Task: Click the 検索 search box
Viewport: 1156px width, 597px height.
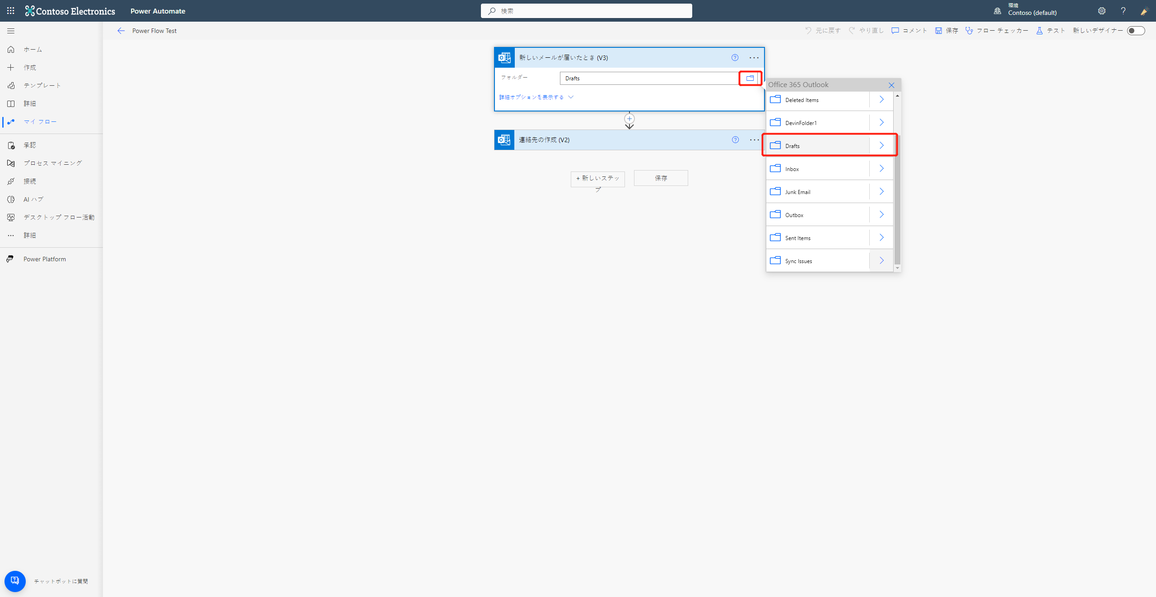Action: click(x=586, y=11)
